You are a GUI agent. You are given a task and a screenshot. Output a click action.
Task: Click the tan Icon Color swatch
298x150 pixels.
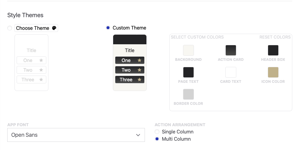[273, 72]
